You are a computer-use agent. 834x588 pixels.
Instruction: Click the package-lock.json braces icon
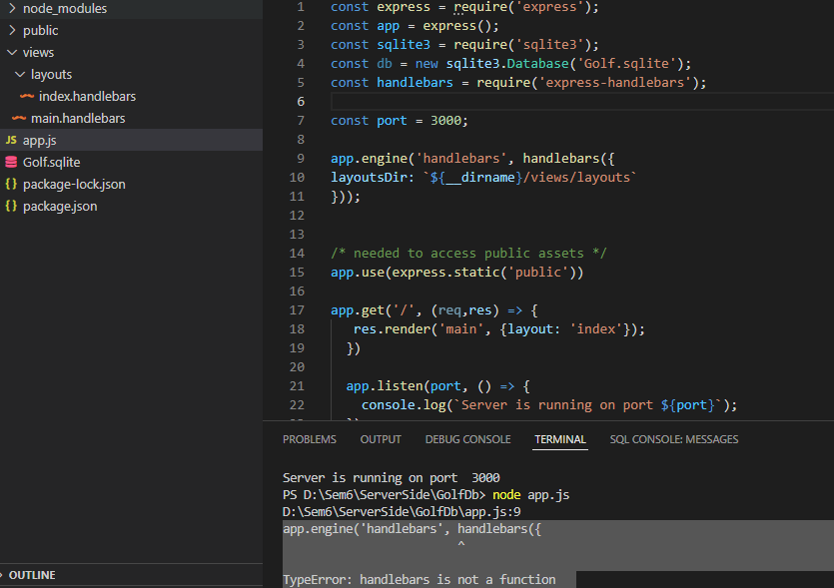click(11, 185)
